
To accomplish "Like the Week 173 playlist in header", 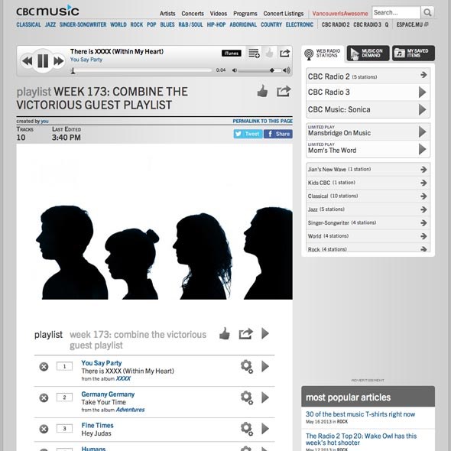I will pos(262,91).
